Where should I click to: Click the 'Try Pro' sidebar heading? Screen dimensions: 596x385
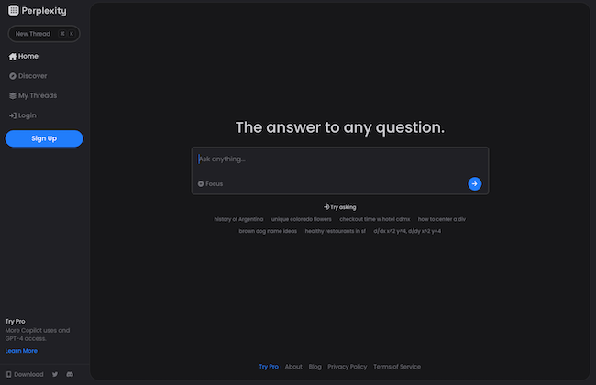pyautogui.click(x=16, y=322)
